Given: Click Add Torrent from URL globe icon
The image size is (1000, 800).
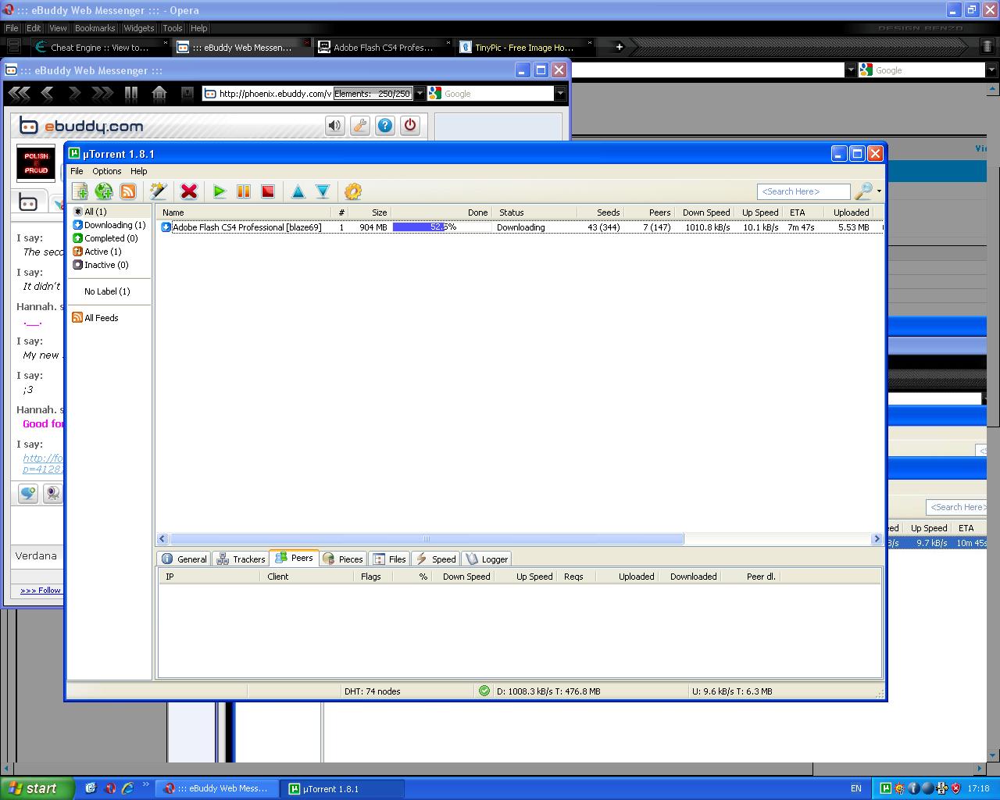Looking at the screenshot, I should tap(104, 191).
